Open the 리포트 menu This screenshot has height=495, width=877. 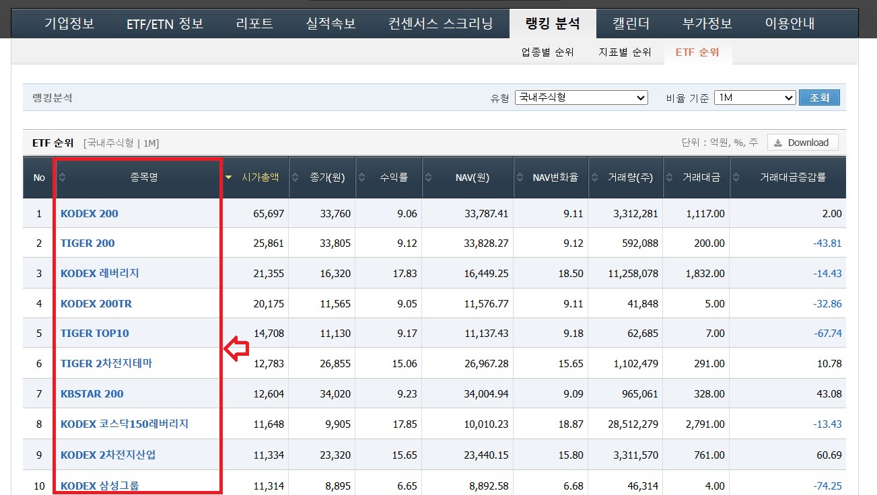[x=255, y=24]
